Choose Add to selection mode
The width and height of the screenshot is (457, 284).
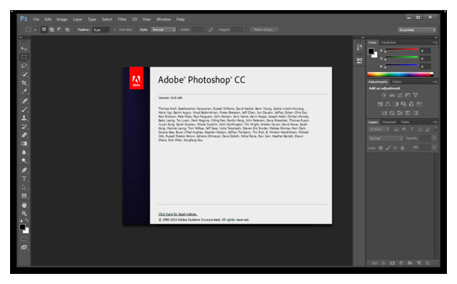[52, 30]
